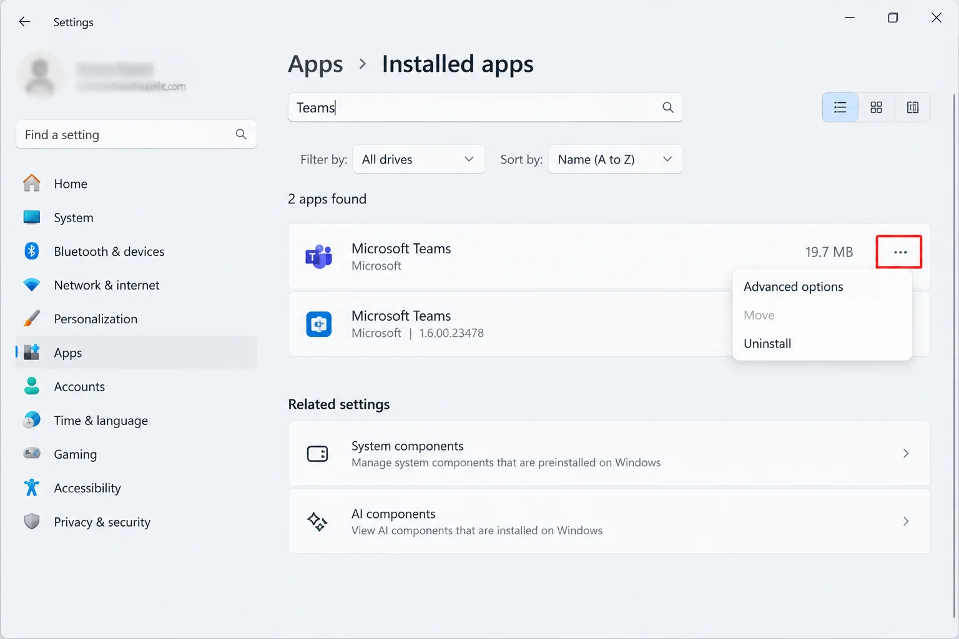Click the search magnifier in the apps search box
The image size is (959, 639).
(668, 107)
